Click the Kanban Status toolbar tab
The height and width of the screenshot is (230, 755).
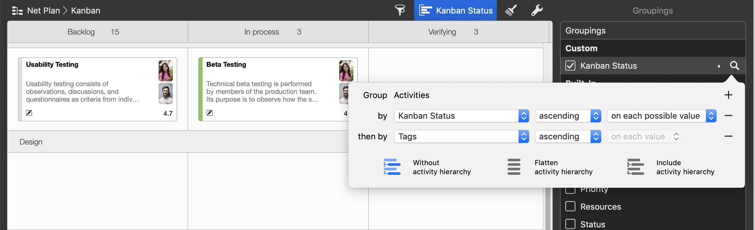(x=456, y=10)
